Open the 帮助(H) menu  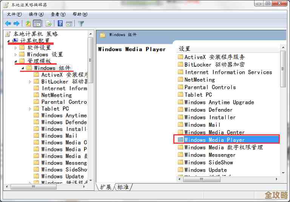[x=80, y=14]
